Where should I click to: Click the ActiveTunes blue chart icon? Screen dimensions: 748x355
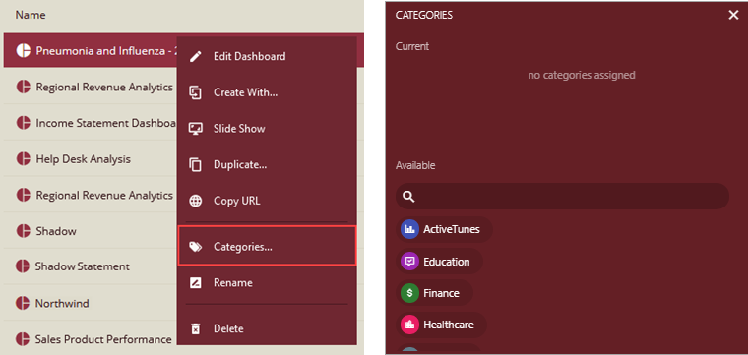(409, 230)
